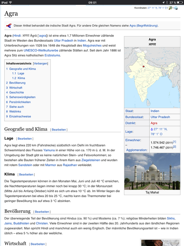
Task: Open infobox coordinates 27° 11′ N, 78° 1′ O
Action: 159,132
